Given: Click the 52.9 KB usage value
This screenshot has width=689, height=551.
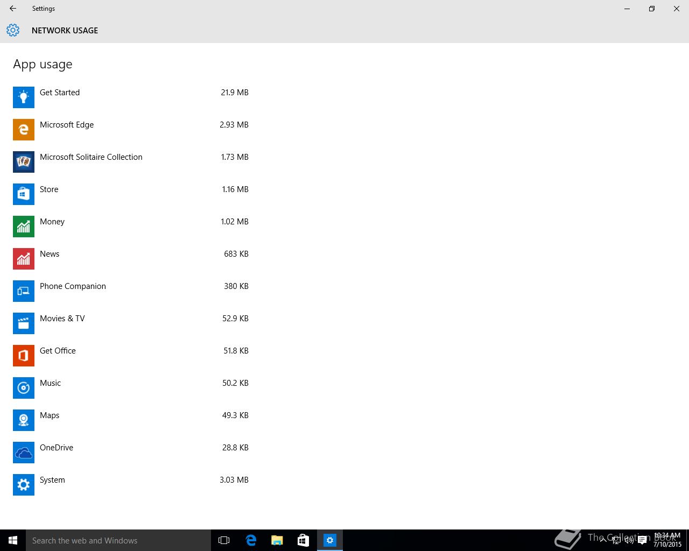Looking at the screenshot, I should click(x=235, y=319).
